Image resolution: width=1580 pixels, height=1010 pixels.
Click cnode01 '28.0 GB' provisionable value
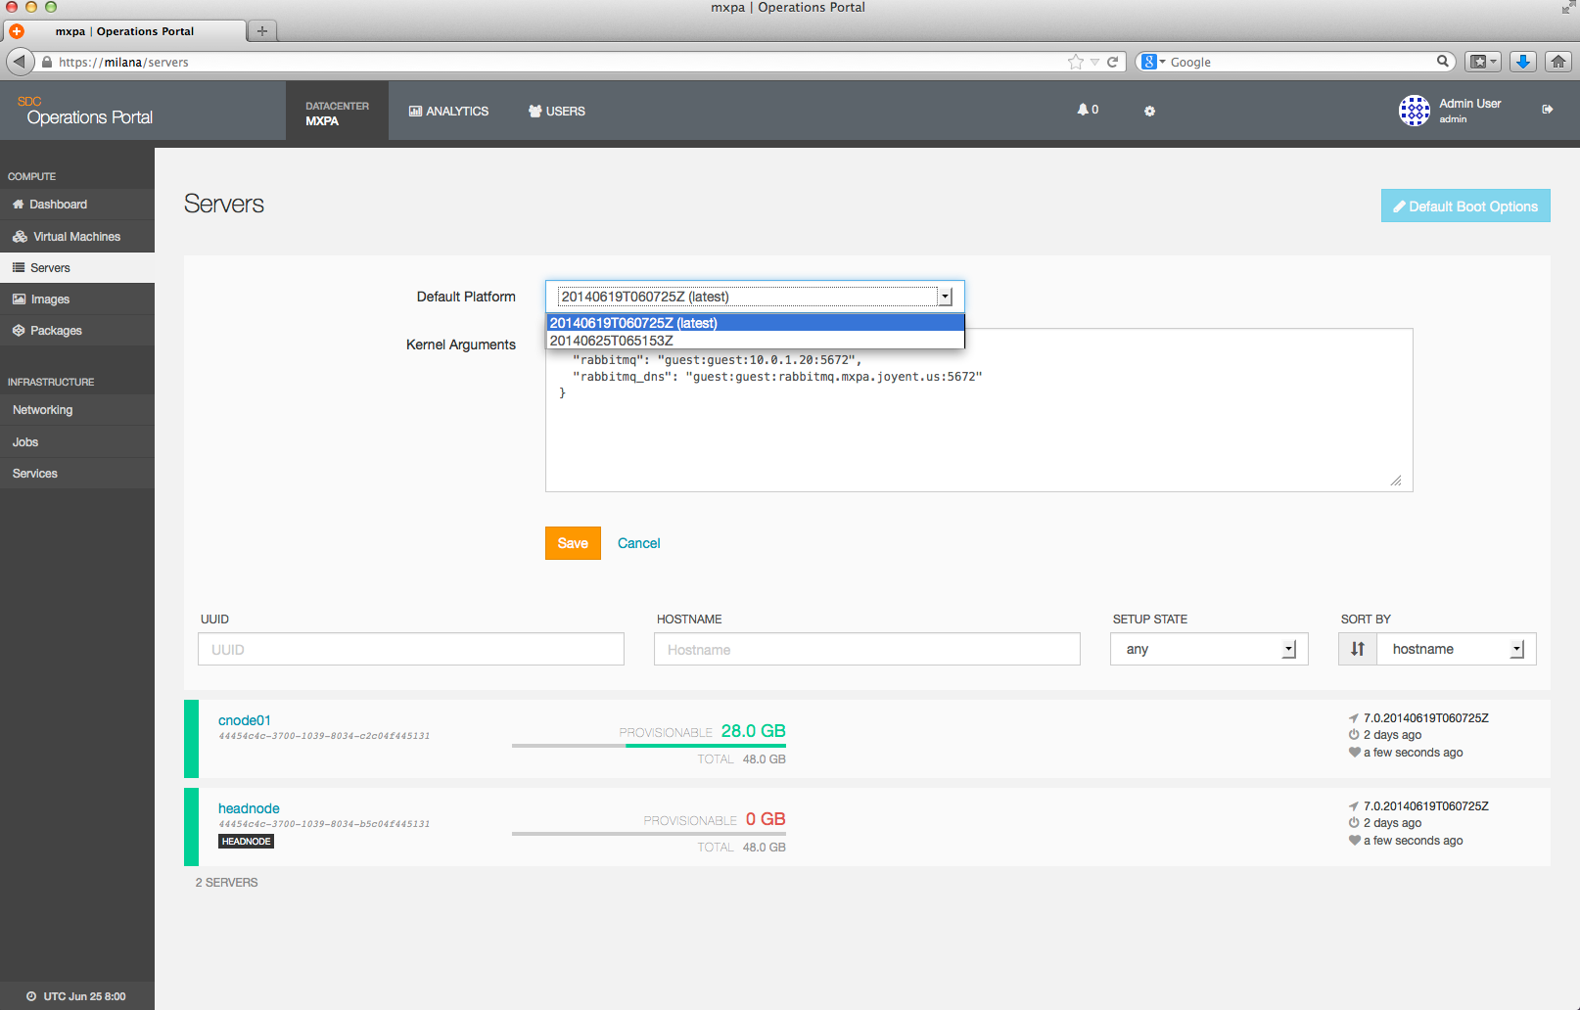click(753, 731)
